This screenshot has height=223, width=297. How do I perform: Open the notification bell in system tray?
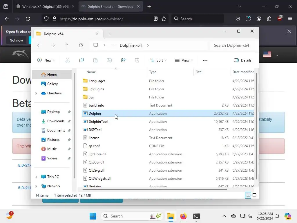[x=277, y=216]
